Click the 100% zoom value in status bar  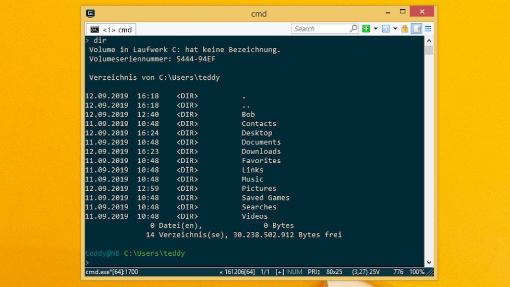point(417,272)
